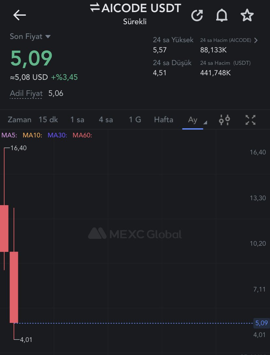Tap the pair swap arrows icon
Viewport: 270px width, 355px height.
pyautogui.click(x=95, y=8)
